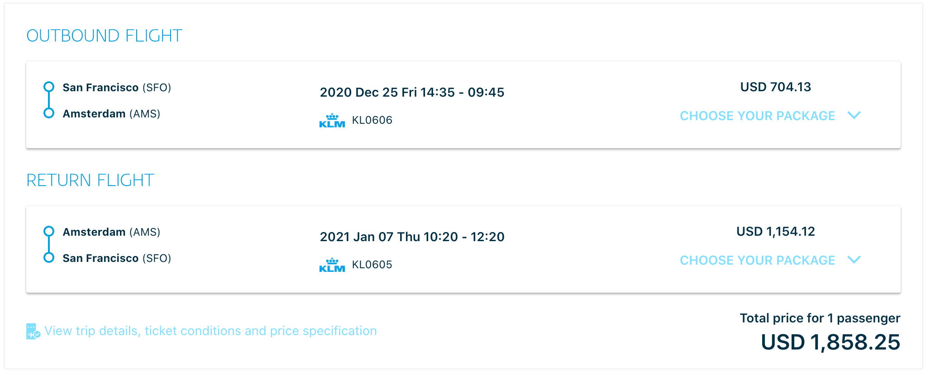Click the outbound date 2020 Dec 25 Fri

[x=368, y=93]
